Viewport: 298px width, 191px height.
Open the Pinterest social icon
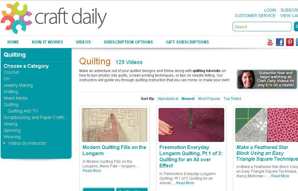click(290, 42)
